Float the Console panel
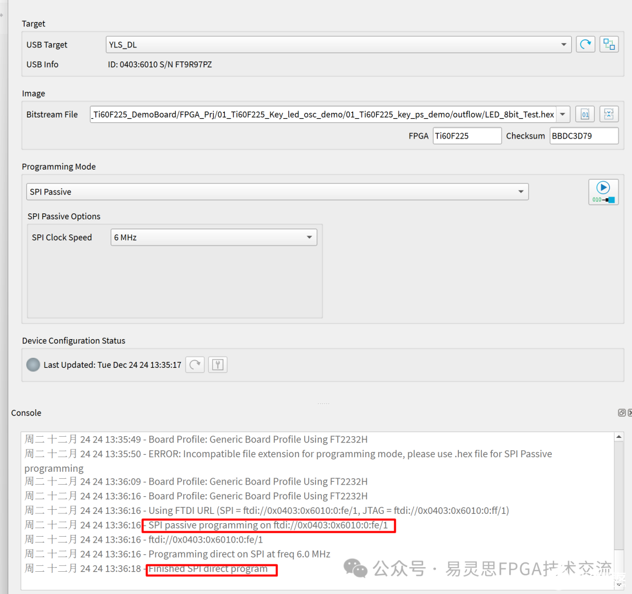The width and height of the screenshot is (632, 594). tap(621, 413)
